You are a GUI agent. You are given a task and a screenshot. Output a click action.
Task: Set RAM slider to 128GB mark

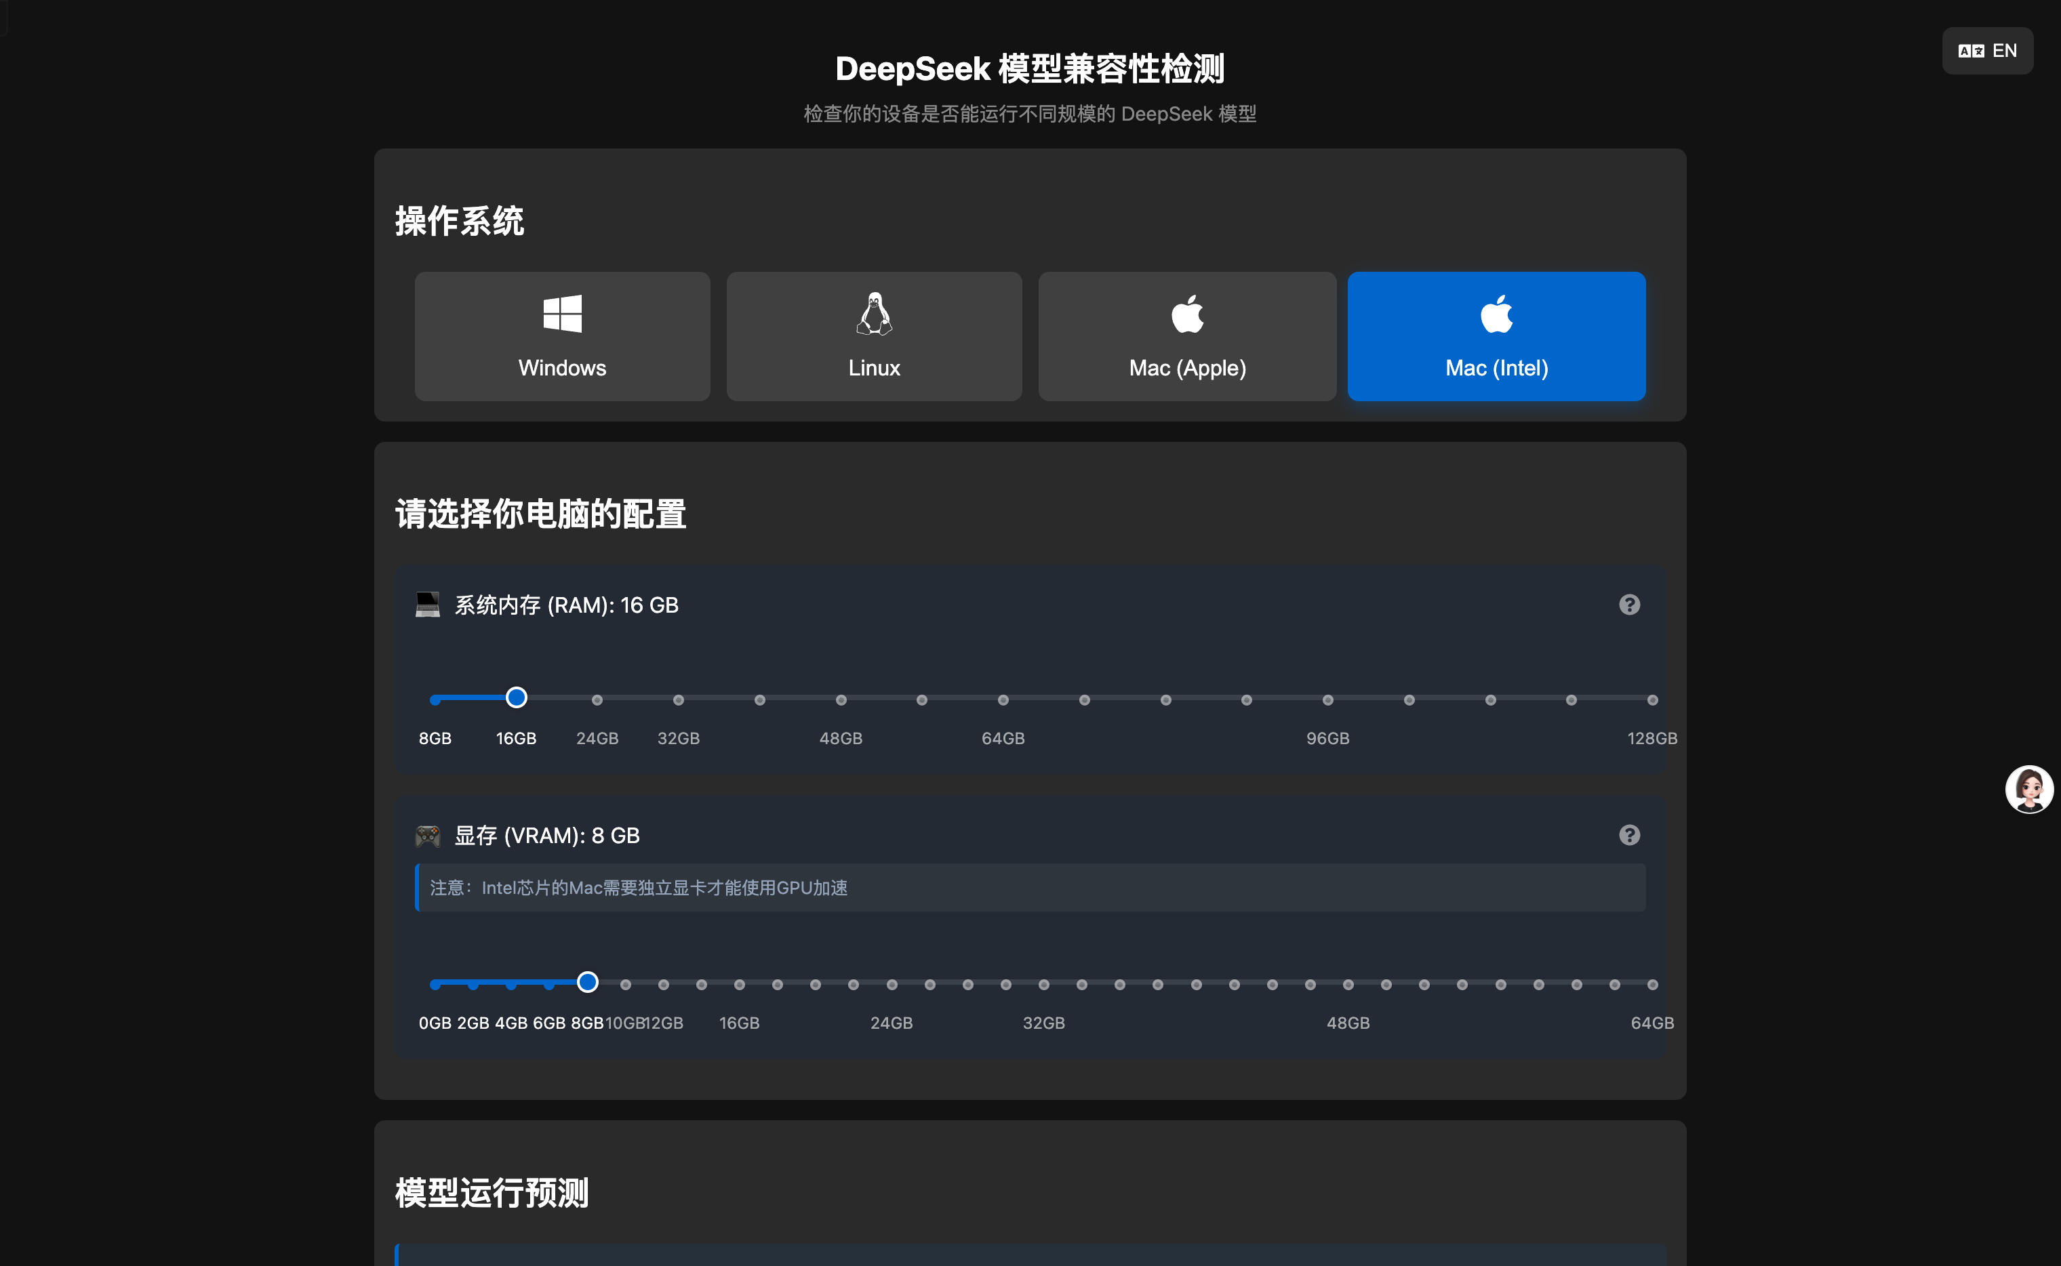click(1652, 700)
